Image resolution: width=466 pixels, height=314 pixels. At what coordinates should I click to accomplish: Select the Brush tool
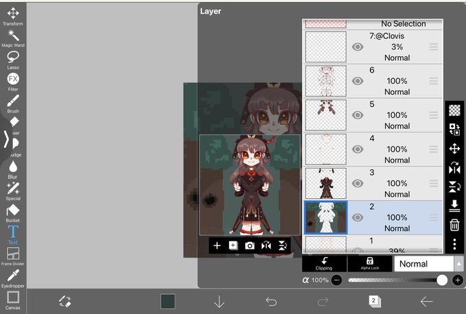tap(13, 104)
